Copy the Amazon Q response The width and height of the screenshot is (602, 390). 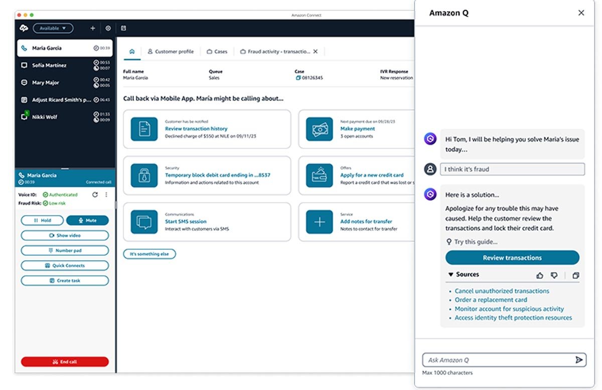[x=575, y=275]
